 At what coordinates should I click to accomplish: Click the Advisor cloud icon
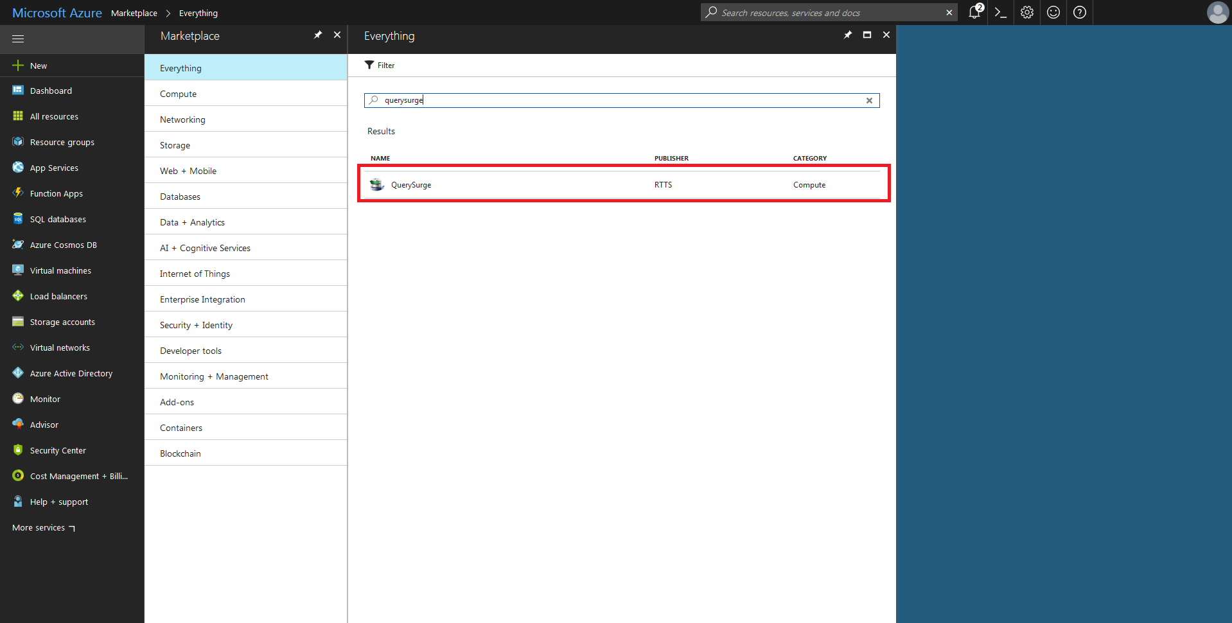pyautogui.click(x=18, y=425)
